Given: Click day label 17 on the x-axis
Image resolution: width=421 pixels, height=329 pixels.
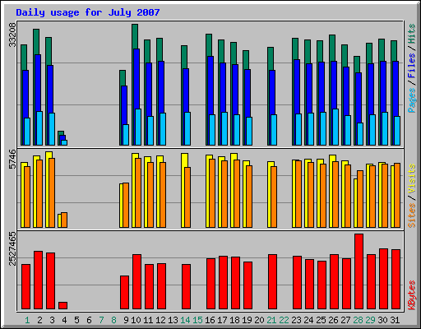Looking at the screenshot, I should point(222,320).
